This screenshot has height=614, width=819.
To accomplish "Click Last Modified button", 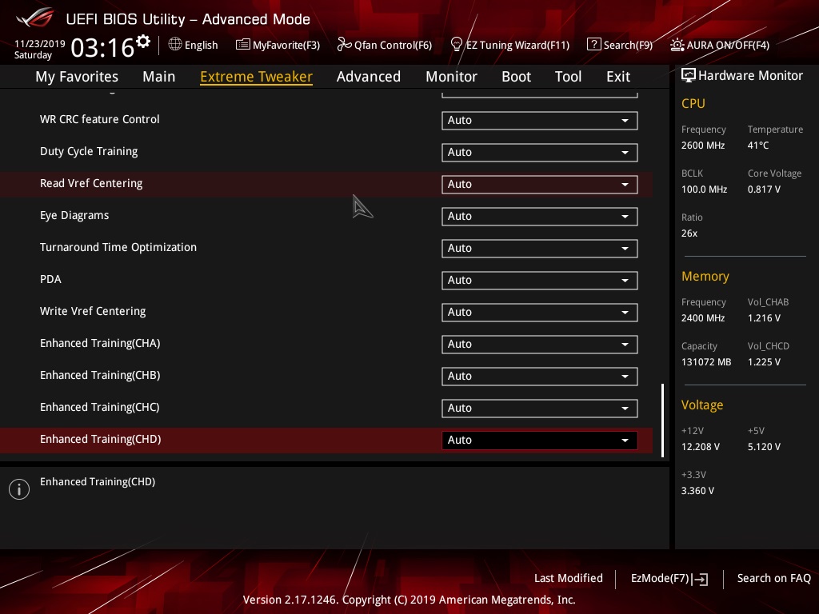I will [569, 578].
